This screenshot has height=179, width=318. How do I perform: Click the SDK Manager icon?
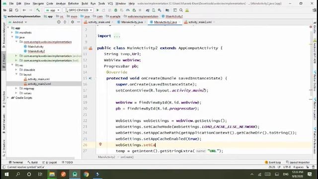pyautogui.click(x=159, y=10)
